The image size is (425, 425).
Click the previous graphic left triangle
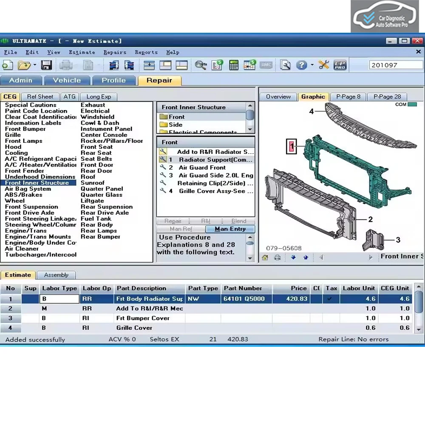tap(321, 257)
